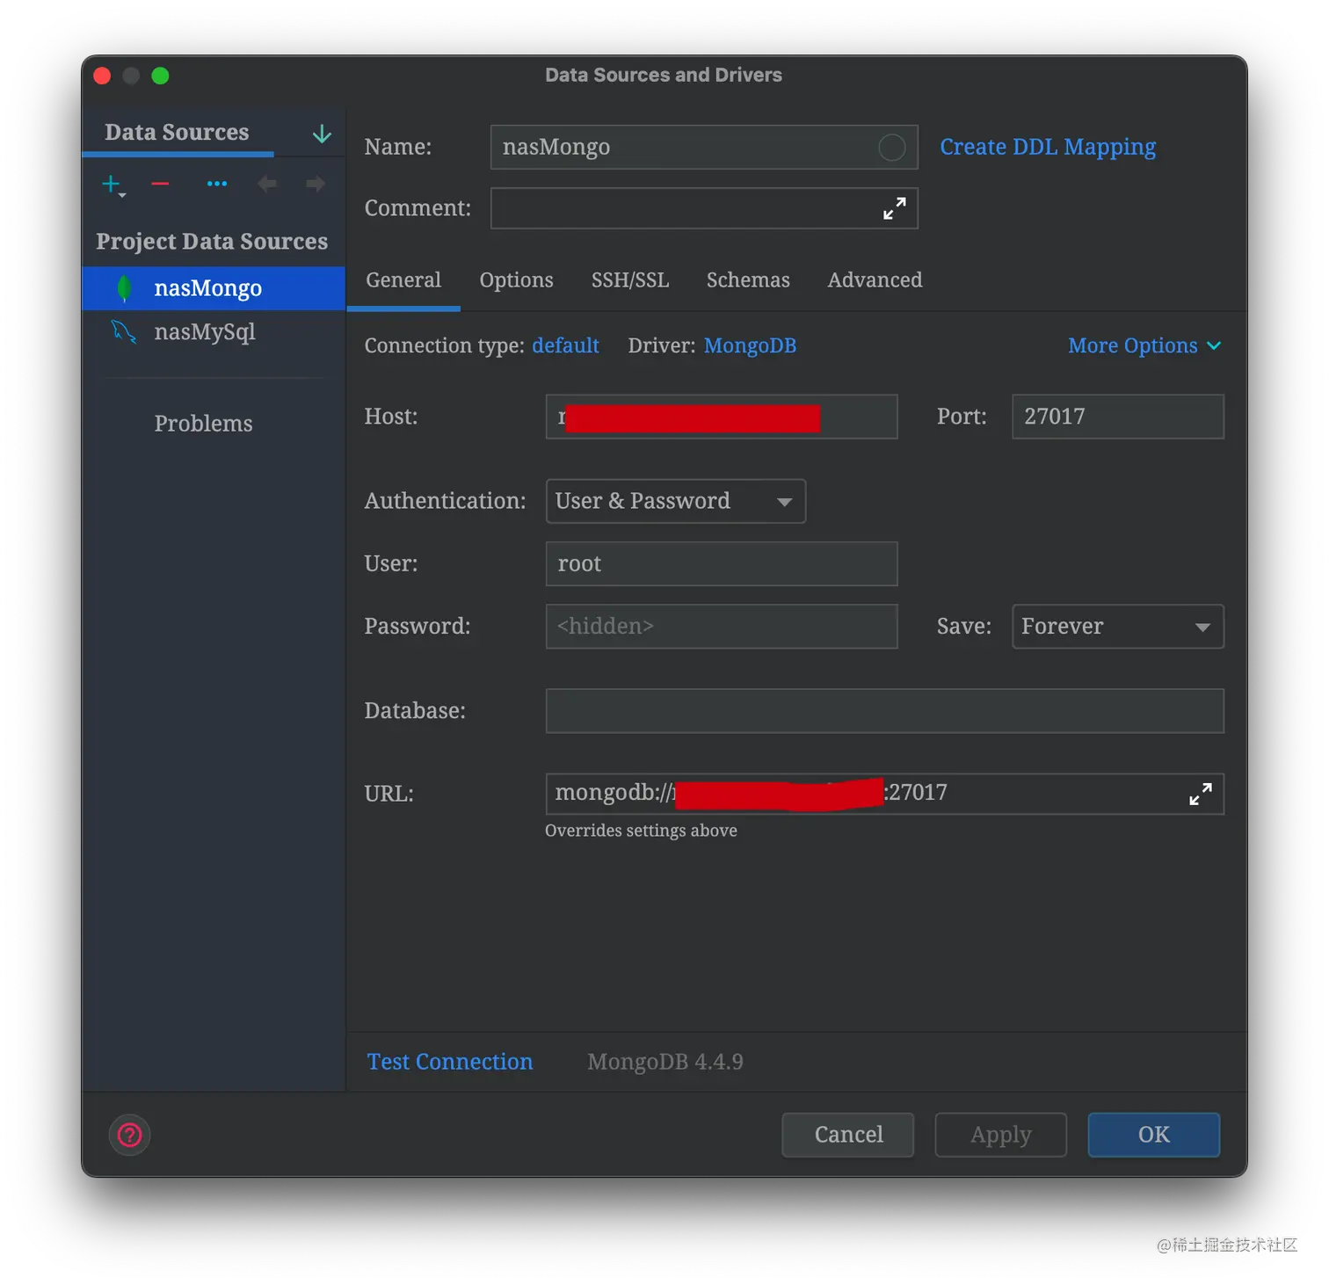This screenshot has height=1285, width=1329.
Task: Switch to the General tab
Action: [403, 280]
